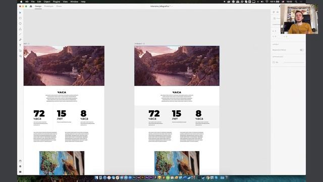The width and height of the screenshot is (323, 182).
Task: Open the Libraries panel icon
Action: tap(20, 161)
